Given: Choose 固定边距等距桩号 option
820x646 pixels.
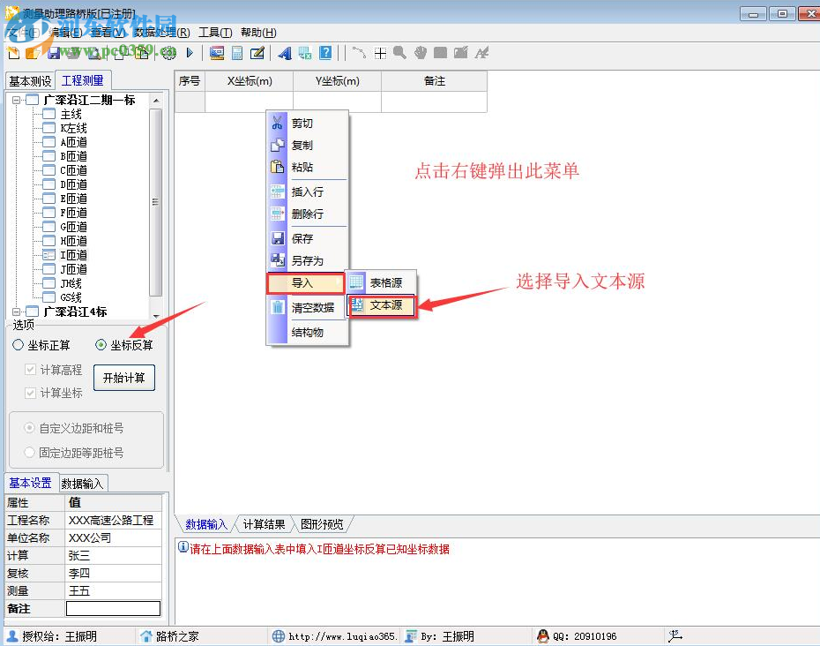Looking at the screenshot, I should click(x=27, y=454).
